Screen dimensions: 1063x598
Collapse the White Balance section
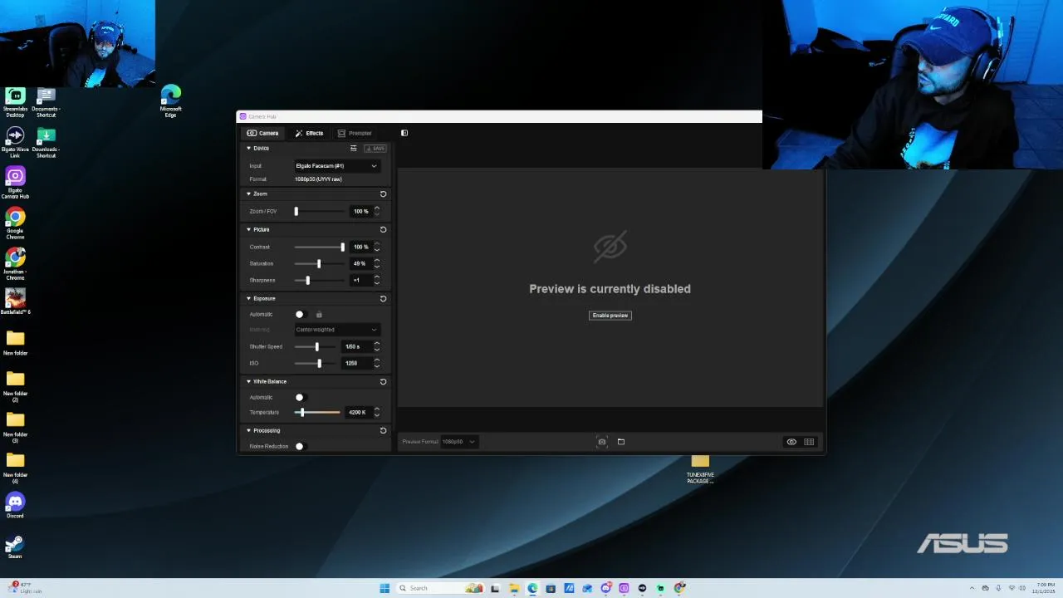click(x=248, y=382)
